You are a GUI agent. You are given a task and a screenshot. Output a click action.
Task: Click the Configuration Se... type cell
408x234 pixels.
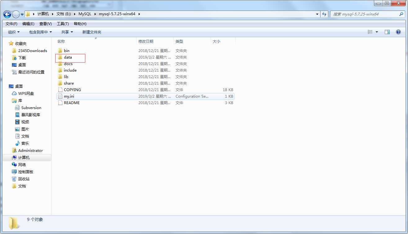(192, 96)
